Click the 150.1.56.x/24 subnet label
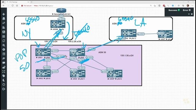Screen dimensions: 196x110 coord(127,56)
